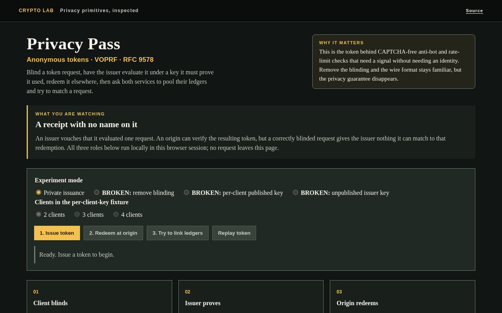502x313 pixels.
Task: Click the 02 step number label
Action: click(187, 292)
